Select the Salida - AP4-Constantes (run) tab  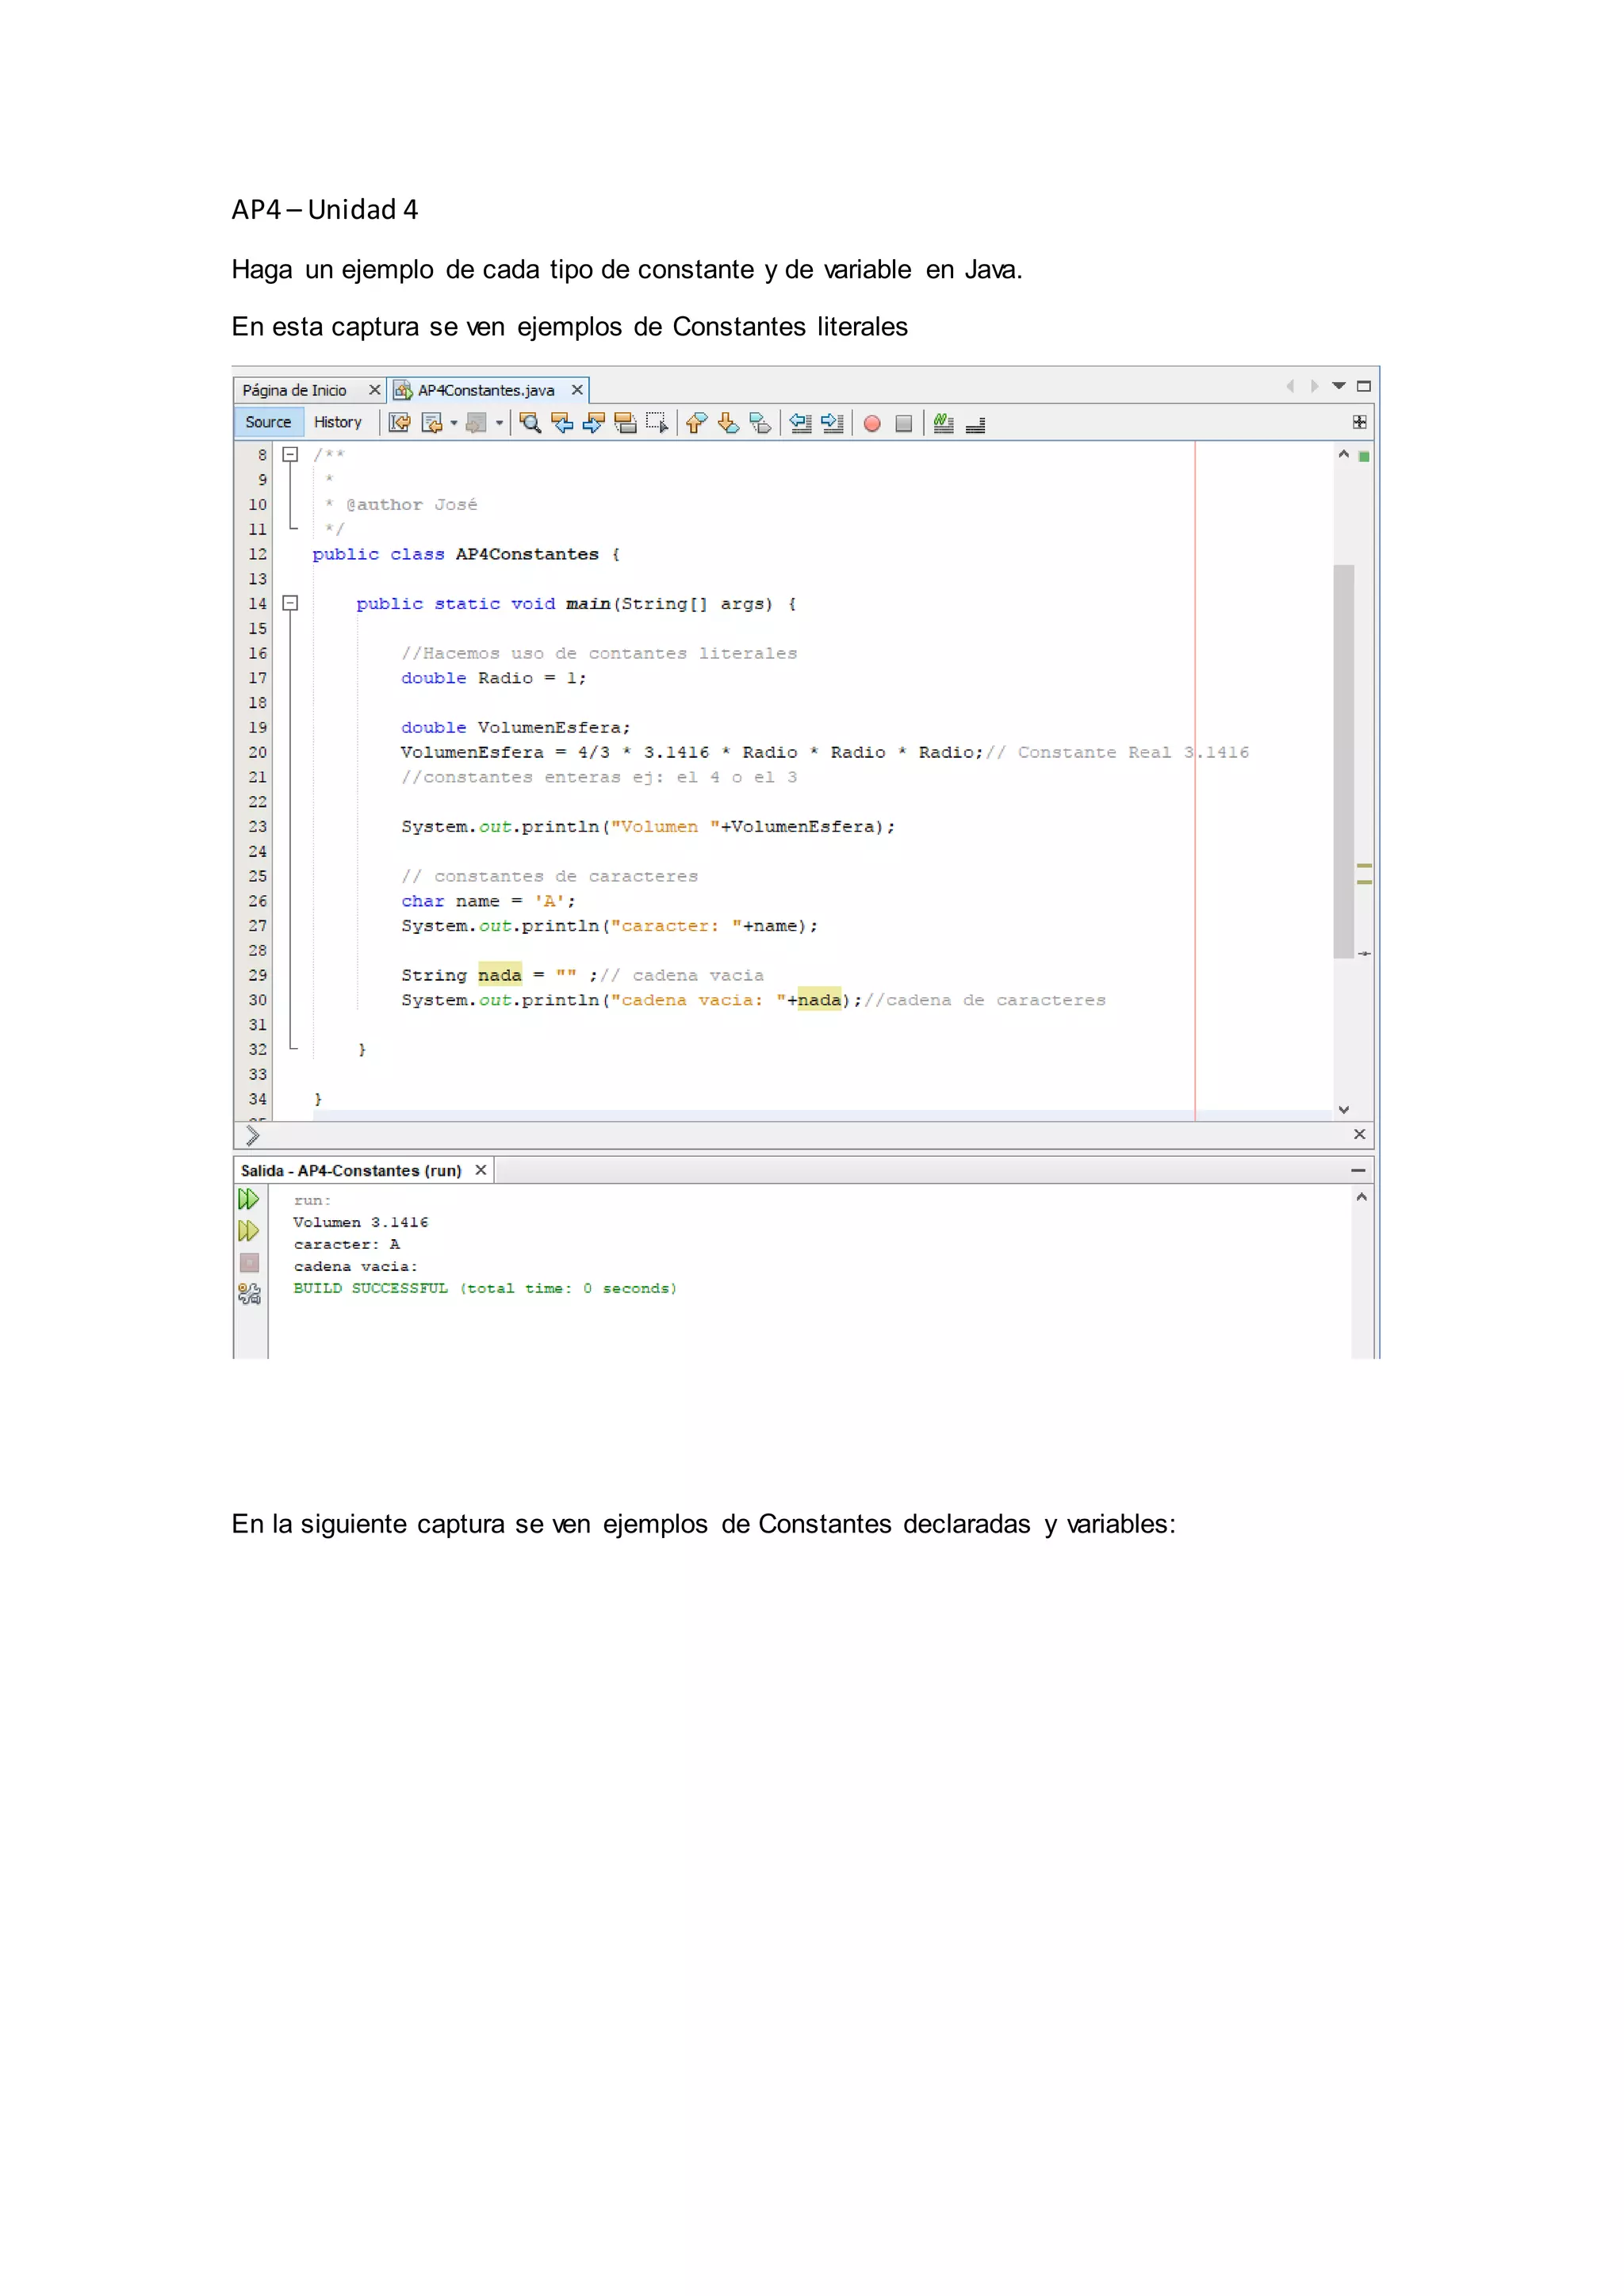(351, 1170)
